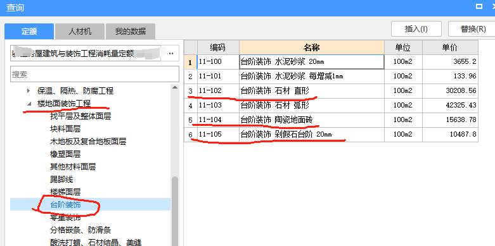Screen dimensions: 495x246
Task: Select 踢脚线 in tree
Action: pyautogui.click(x=61, y=179)
